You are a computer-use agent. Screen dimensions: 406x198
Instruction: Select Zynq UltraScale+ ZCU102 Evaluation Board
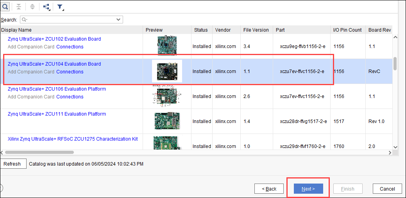coord(54,39)
